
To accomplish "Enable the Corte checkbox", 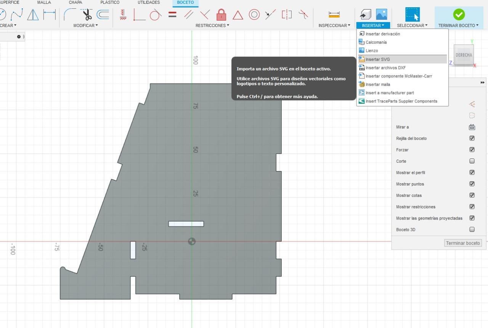I will coord(472,161).
